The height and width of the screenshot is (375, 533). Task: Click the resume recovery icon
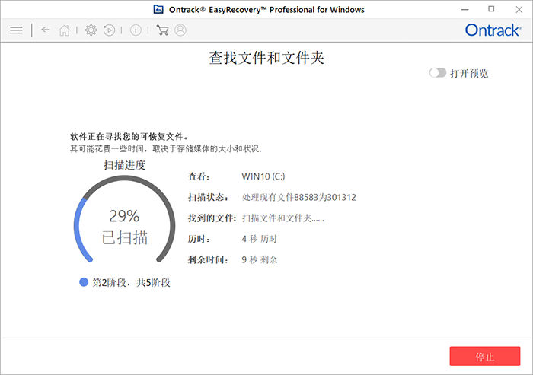tap(109, 30)
